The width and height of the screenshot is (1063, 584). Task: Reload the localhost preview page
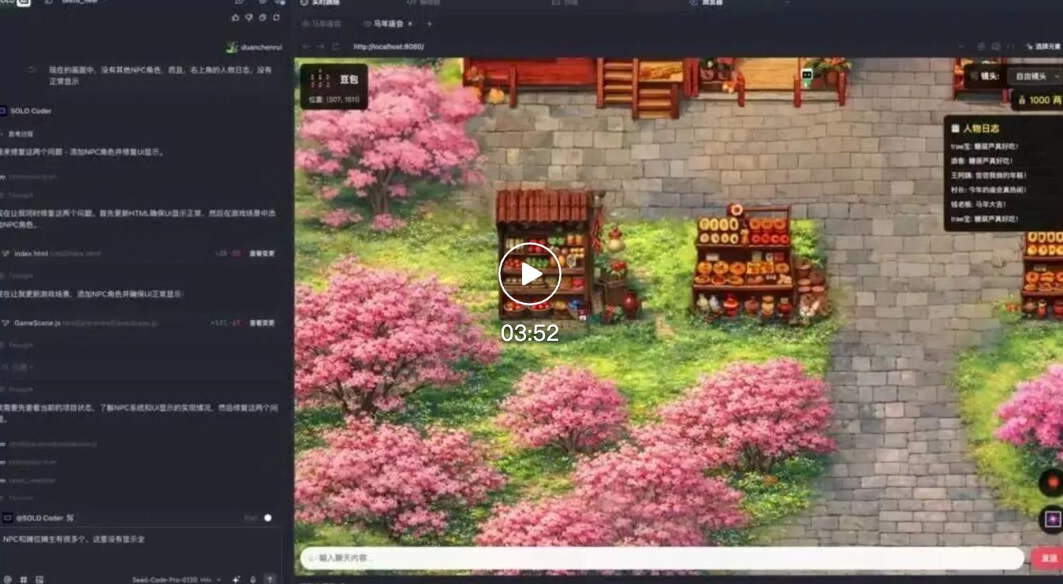pyautogui.click(x=335, y=47)
